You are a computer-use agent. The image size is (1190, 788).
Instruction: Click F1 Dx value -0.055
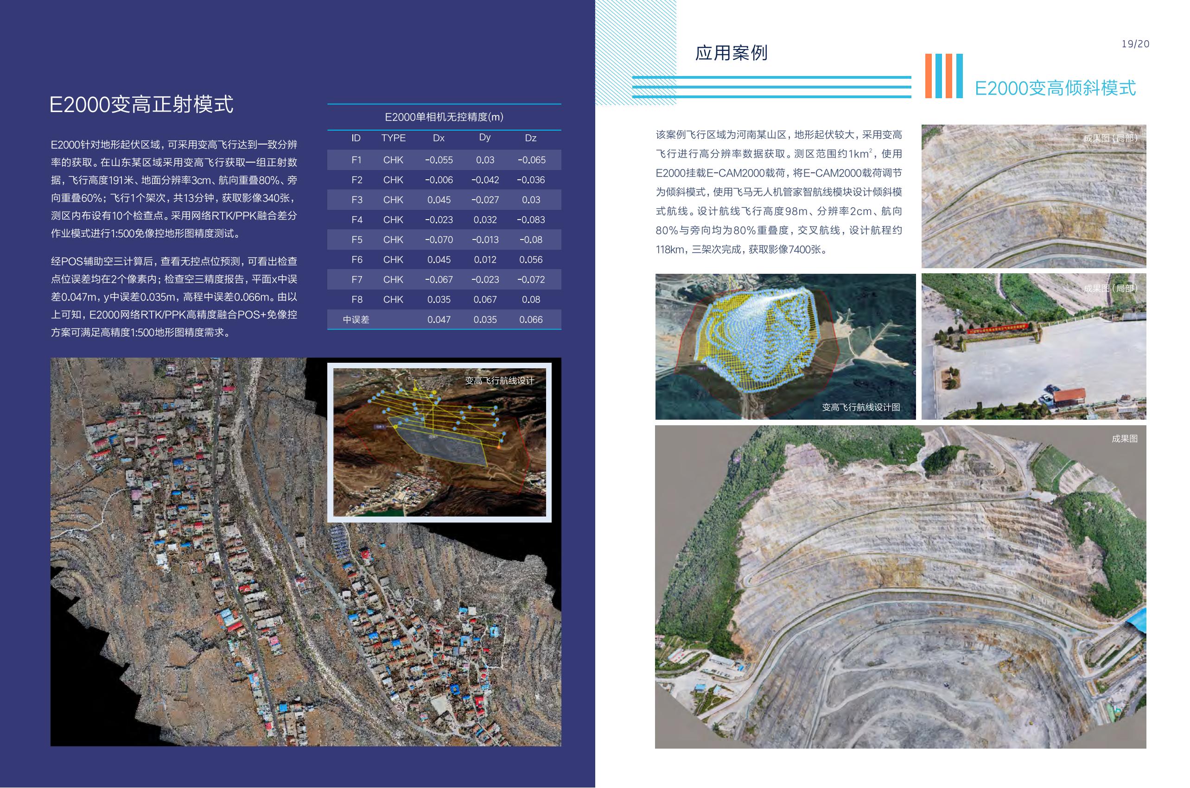point(439,160)
